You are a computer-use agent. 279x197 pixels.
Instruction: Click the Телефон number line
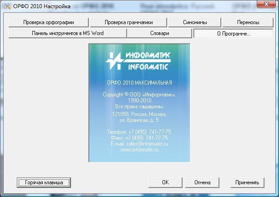coord(139,131)
